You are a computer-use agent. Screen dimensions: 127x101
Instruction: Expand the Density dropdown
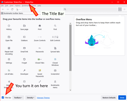pyautogui.click(x=30, y=98)
